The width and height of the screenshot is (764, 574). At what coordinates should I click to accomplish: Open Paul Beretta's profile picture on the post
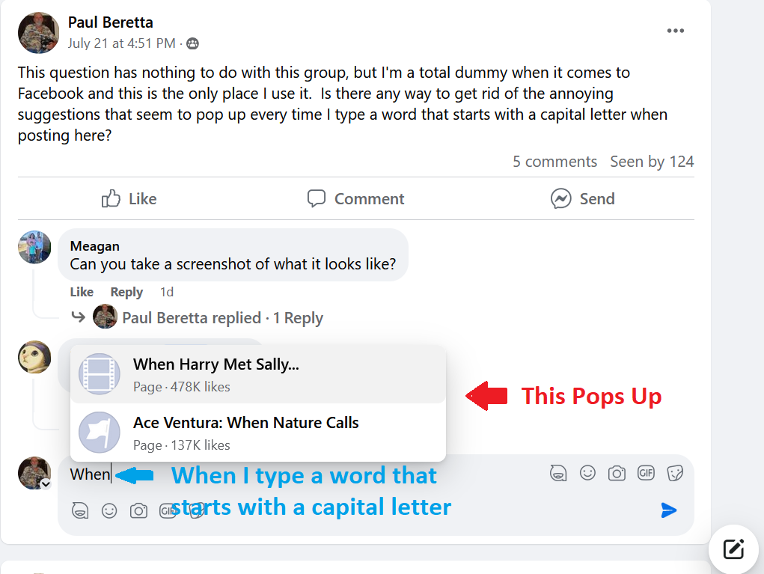(38, 33)
